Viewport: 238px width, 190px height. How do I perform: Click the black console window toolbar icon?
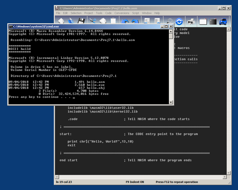pos(213,22)
